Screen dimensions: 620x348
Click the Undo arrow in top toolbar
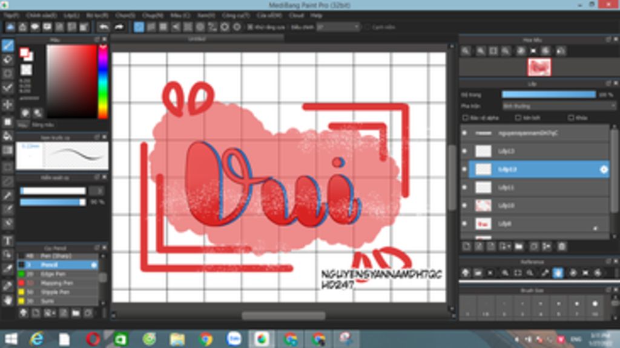(x=104, y=27)
